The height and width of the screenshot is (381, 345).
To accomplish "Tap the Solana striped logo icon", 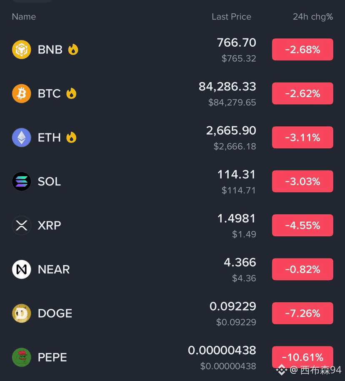I will coord(21,181).
